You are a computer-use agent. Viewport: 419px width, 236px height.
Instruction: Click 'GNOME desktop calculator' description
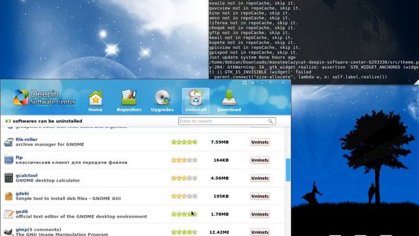coord(48,181)
